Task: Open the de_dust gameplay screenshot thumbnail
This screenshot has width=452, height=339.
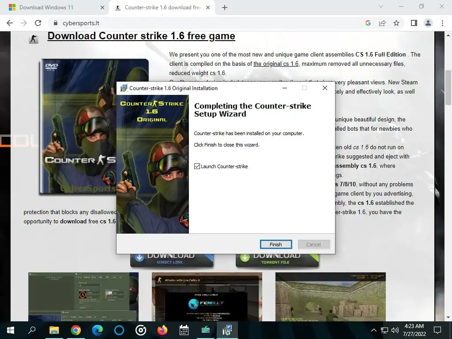Action: tap(330, 297)
